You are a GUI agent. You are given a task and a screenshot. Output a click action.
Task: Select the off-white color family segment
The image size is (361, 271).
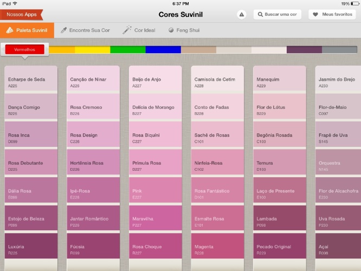coord(269,49)
